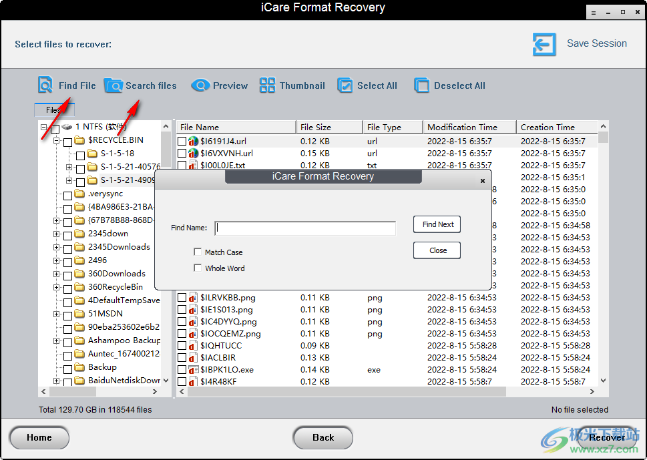The height and width of the screenshot is (460, 647).
Task: Click the Save Session link
Action: click(597, 43)
